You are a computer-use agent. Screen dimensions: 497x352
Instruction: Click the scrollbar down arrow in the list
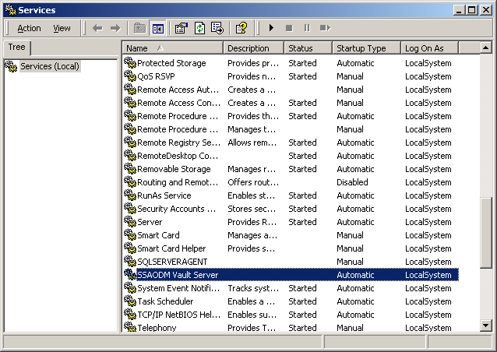[486, 326]
